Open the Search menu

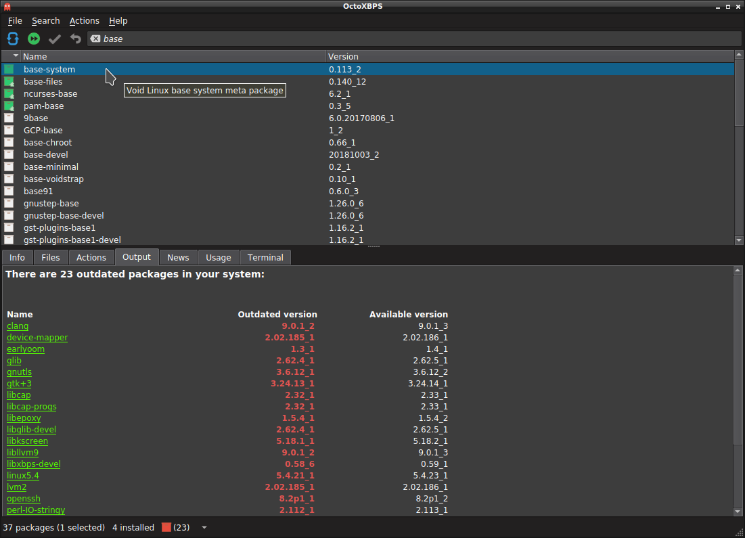pyautogui.click(x=45, y=21)
